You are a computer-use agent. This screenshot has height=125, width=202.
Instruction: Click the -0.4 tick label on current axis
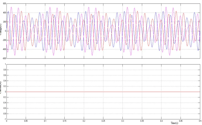tap(5, 103)
